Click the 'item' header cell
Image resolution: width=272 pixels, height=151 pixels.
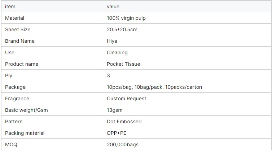[x=52, y=6]
